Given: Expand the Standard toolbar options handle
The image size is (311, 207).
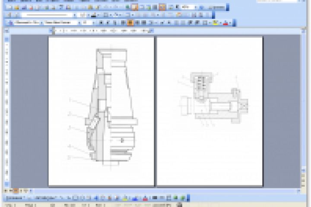Looking at the screenshot, I should 228,7.
